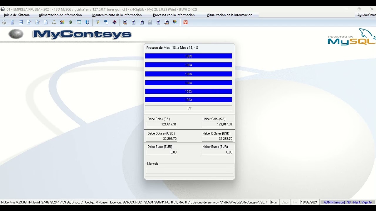376x211 pixels.
Task: Click the Num indicator in status bar
Action: coord(274,202)
